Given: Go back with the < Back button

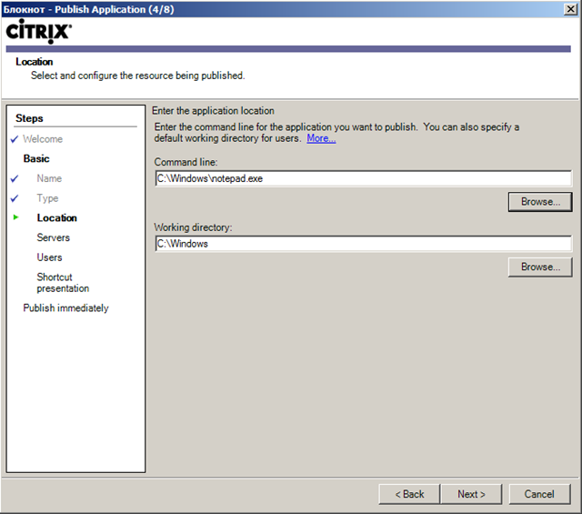Looking at the screenshot, I should pyautogui.click(x=409, y=494).
